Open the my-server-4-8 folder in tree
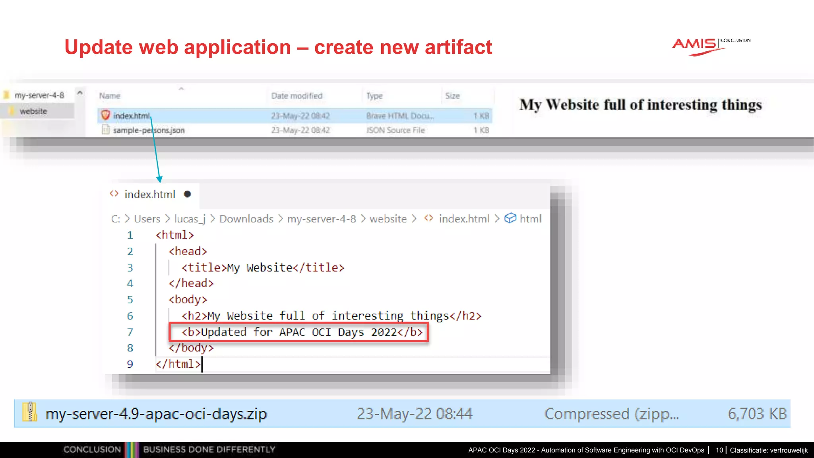The image size is (814, 458). pos(39,95)
